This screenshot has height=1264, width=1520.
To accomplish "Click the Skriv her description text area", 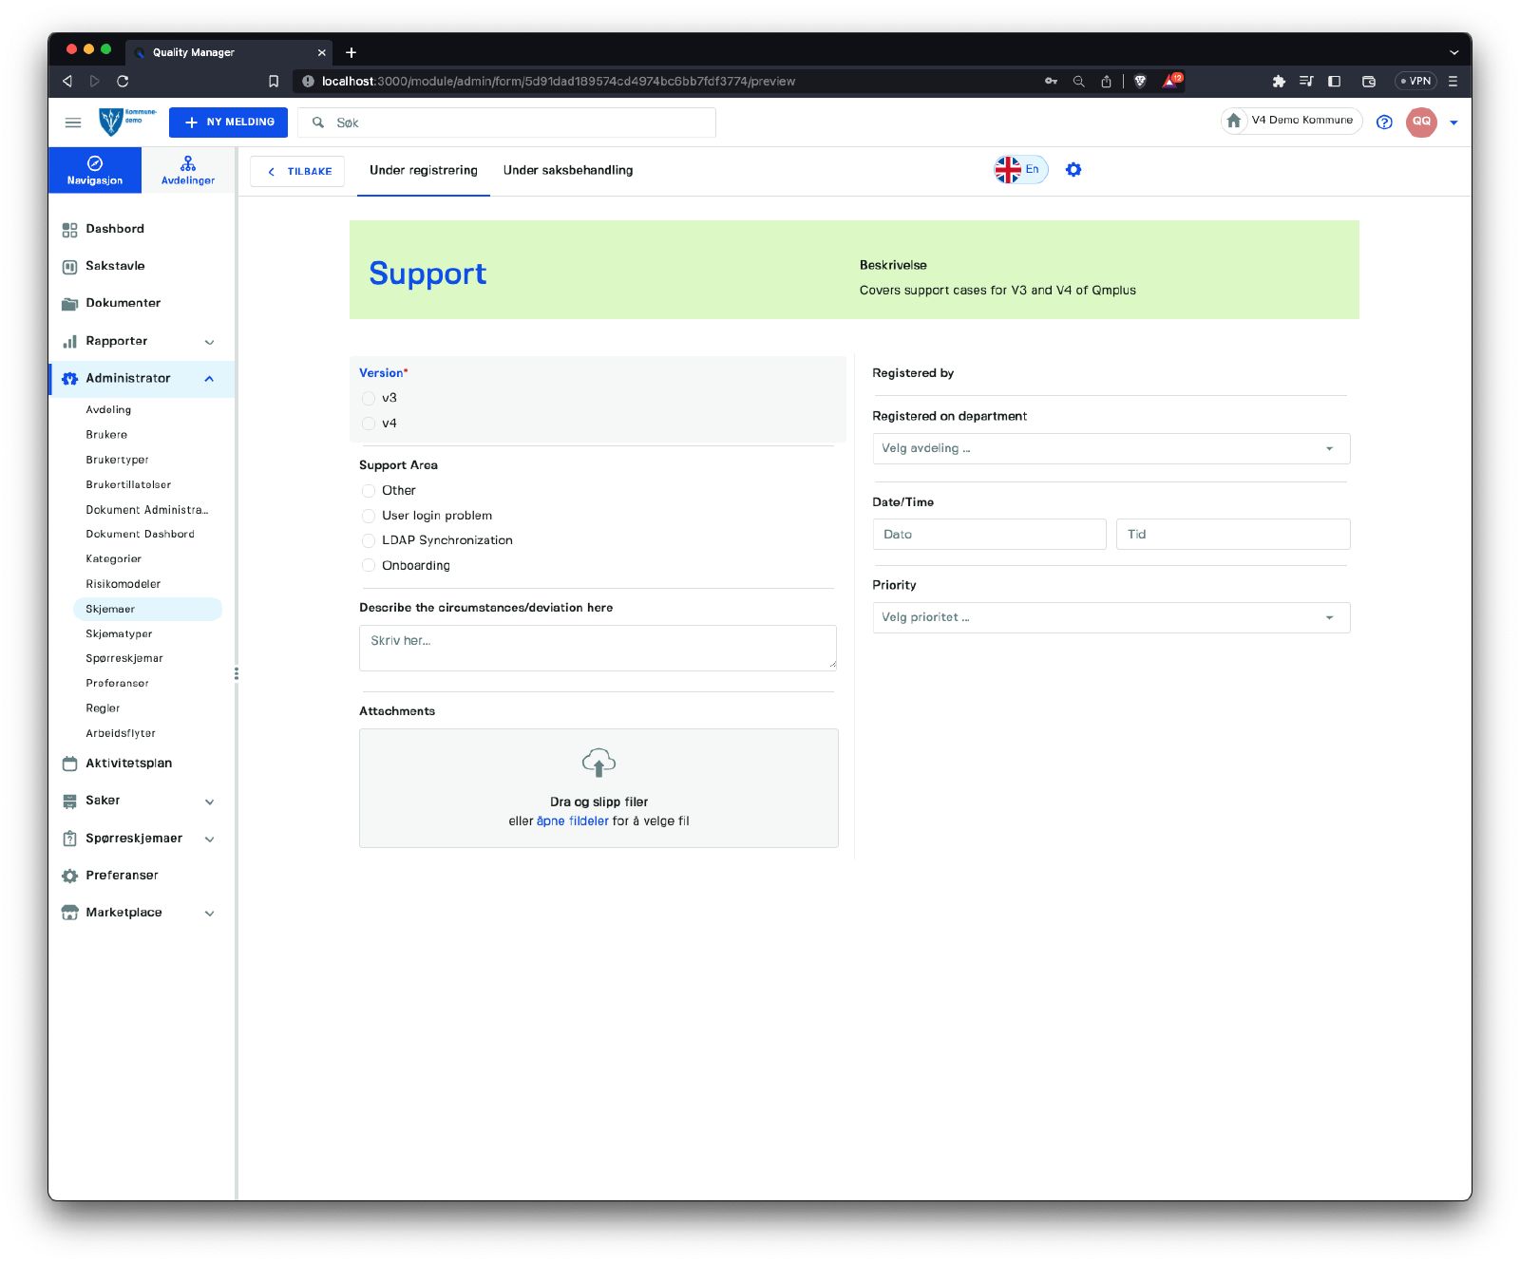I will (598, 648).
